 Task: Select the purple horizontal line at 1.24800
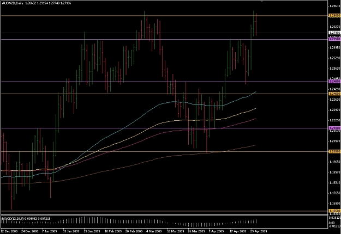coord(164,82)
